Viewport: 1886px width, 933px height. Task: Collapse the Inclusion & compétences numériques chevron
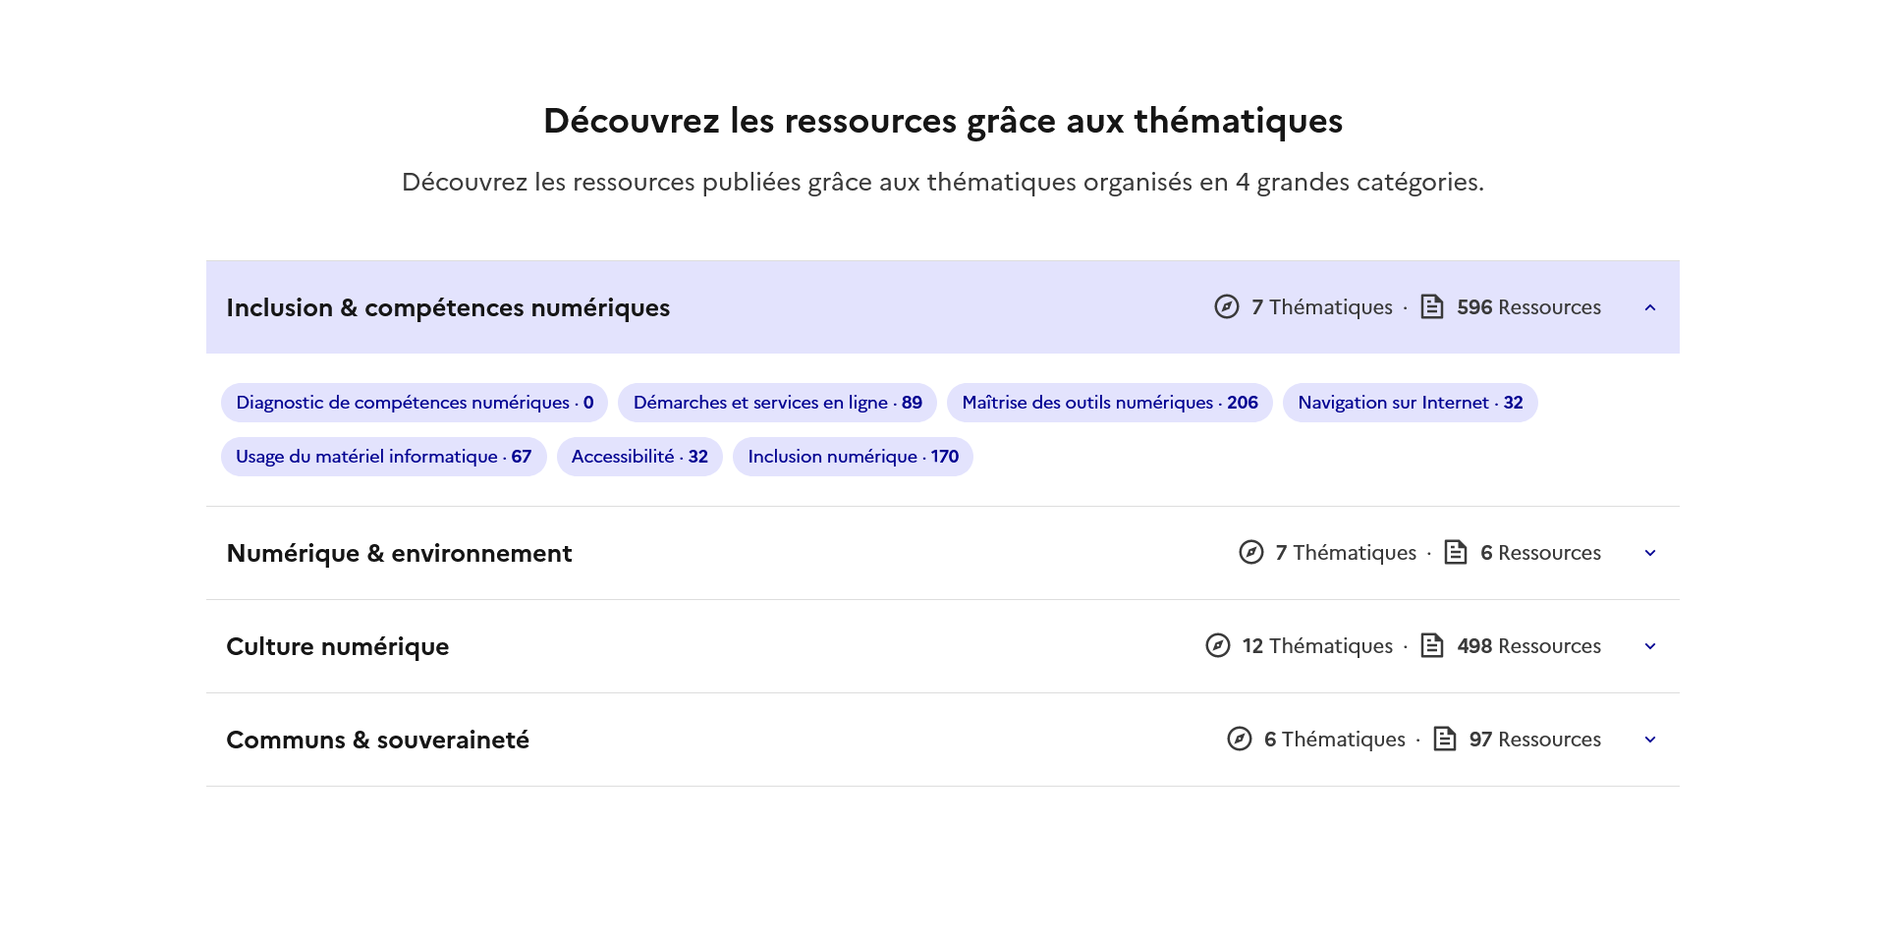[x=1650, y=307]
